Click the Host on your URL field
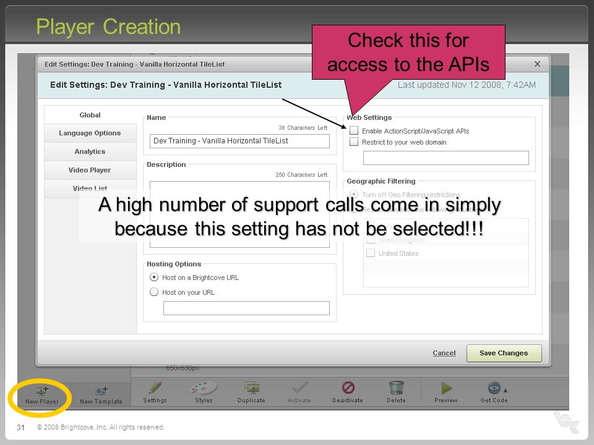Viewport: 594px width, 445px height. [x=246, y=308]
